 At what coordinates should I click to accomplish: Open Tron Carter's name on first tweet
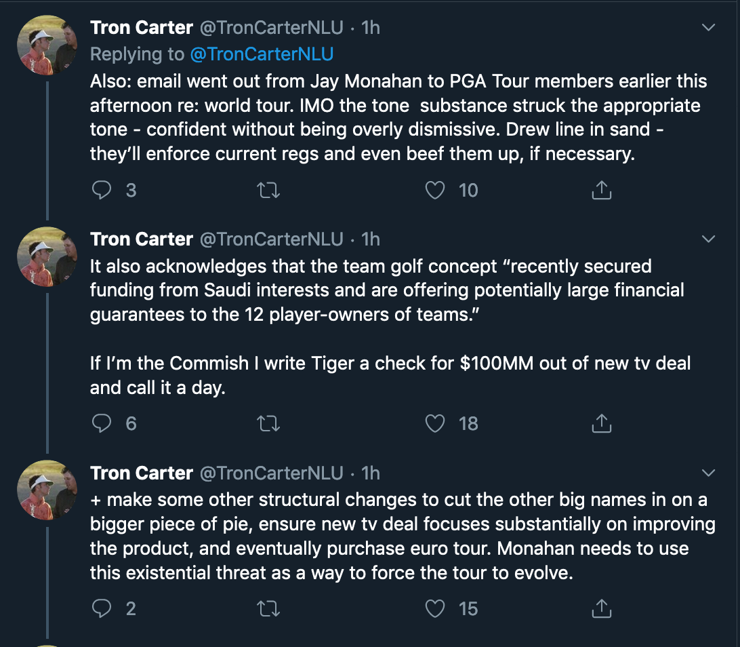[142, 28]
